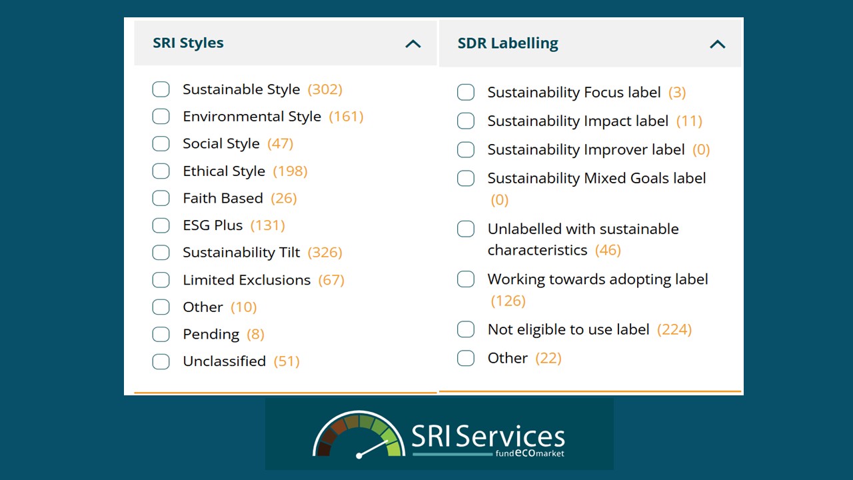Viewport: 853px width, 480px height.
Task: Check the Sustainability Focus label box
Action: 466,93
